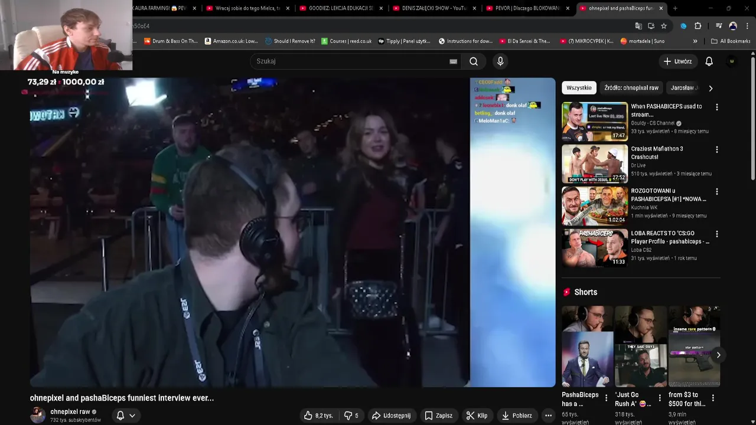
Task: Switch to GOODIEZ: LEKCJA EDUKACJI tab
Action: point(341,8)
